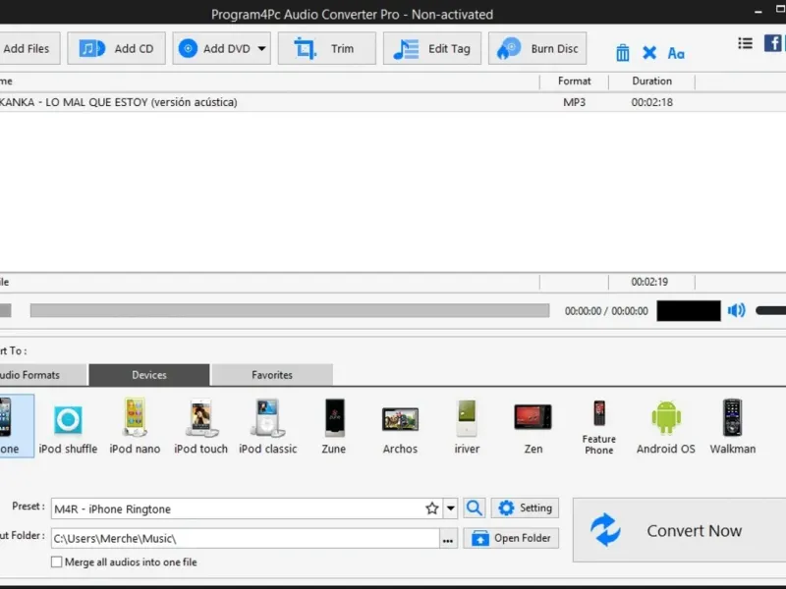
Task: Select the Feature Phone device
Action: (x=599, y=427)
